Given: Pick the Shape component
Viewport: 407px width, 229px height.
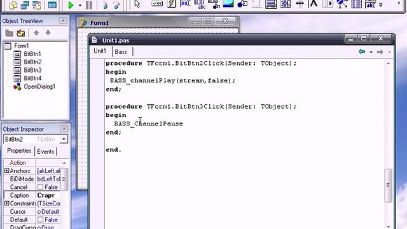Looking at the screenshot, I should (x=242, y=4).
